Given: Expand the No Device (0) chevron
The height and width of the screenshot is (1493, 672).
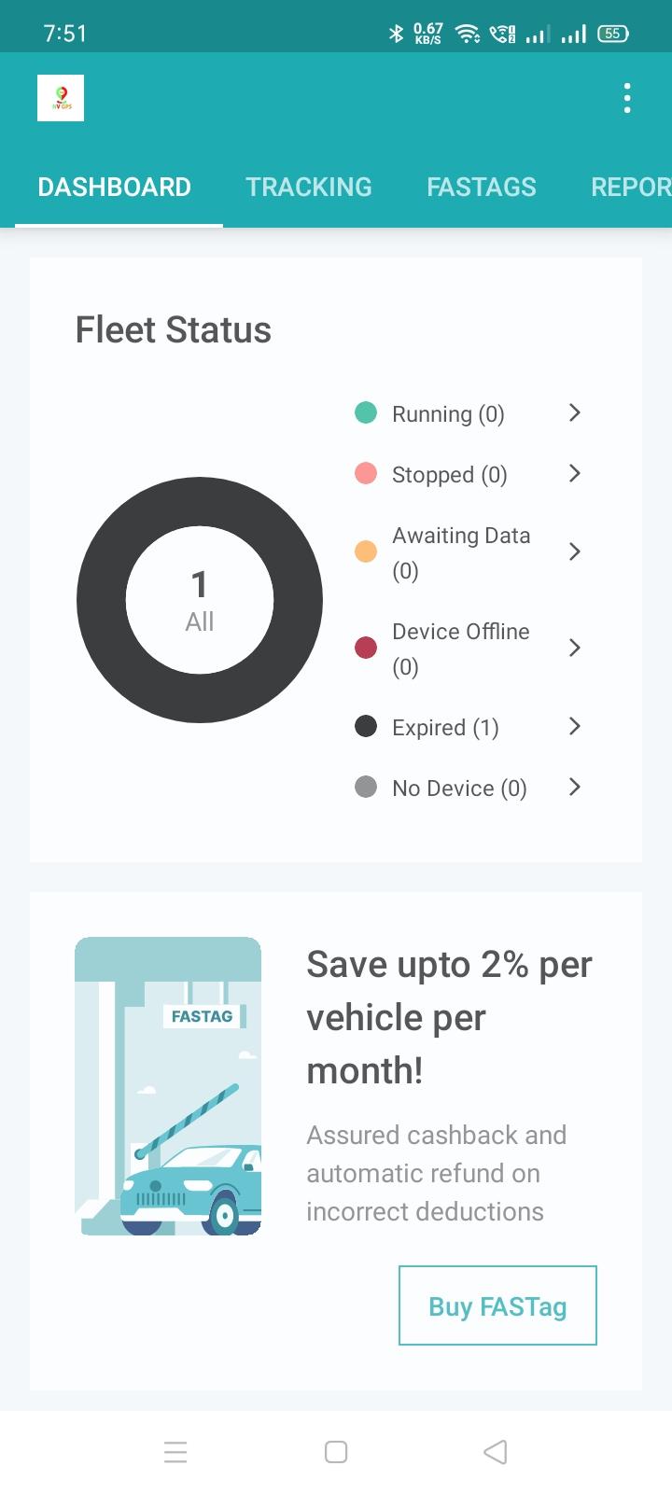Looking at the screenshot, I should tap(575, 787).
